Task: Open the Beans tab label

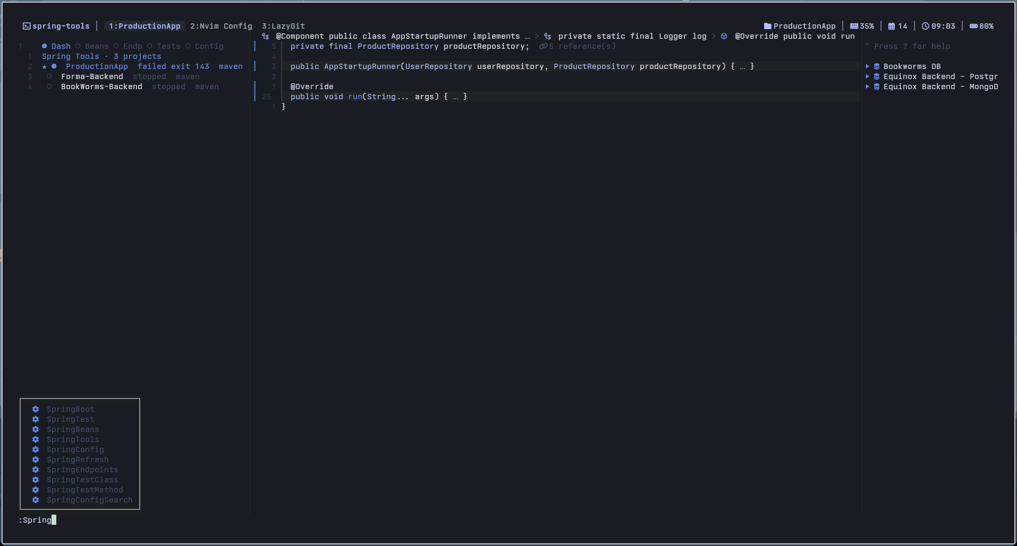Action: [x=97, y=46]
